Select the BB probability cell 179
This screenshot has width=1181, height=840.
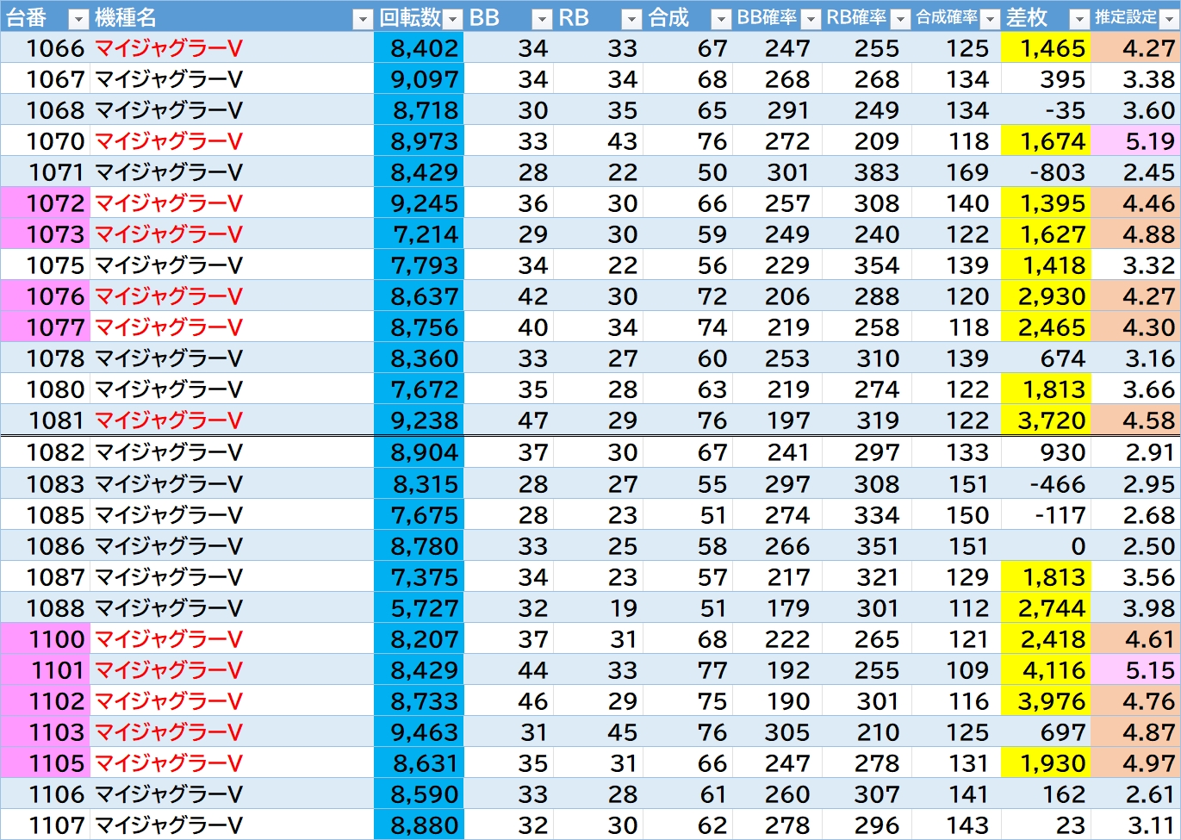click(777, 608)
